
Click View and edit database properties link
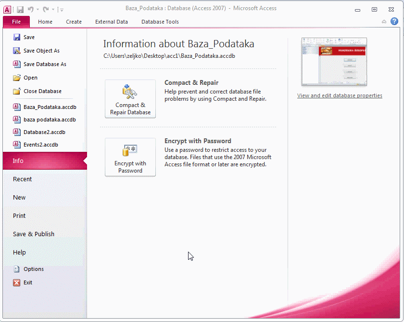[x=340, y=95]
